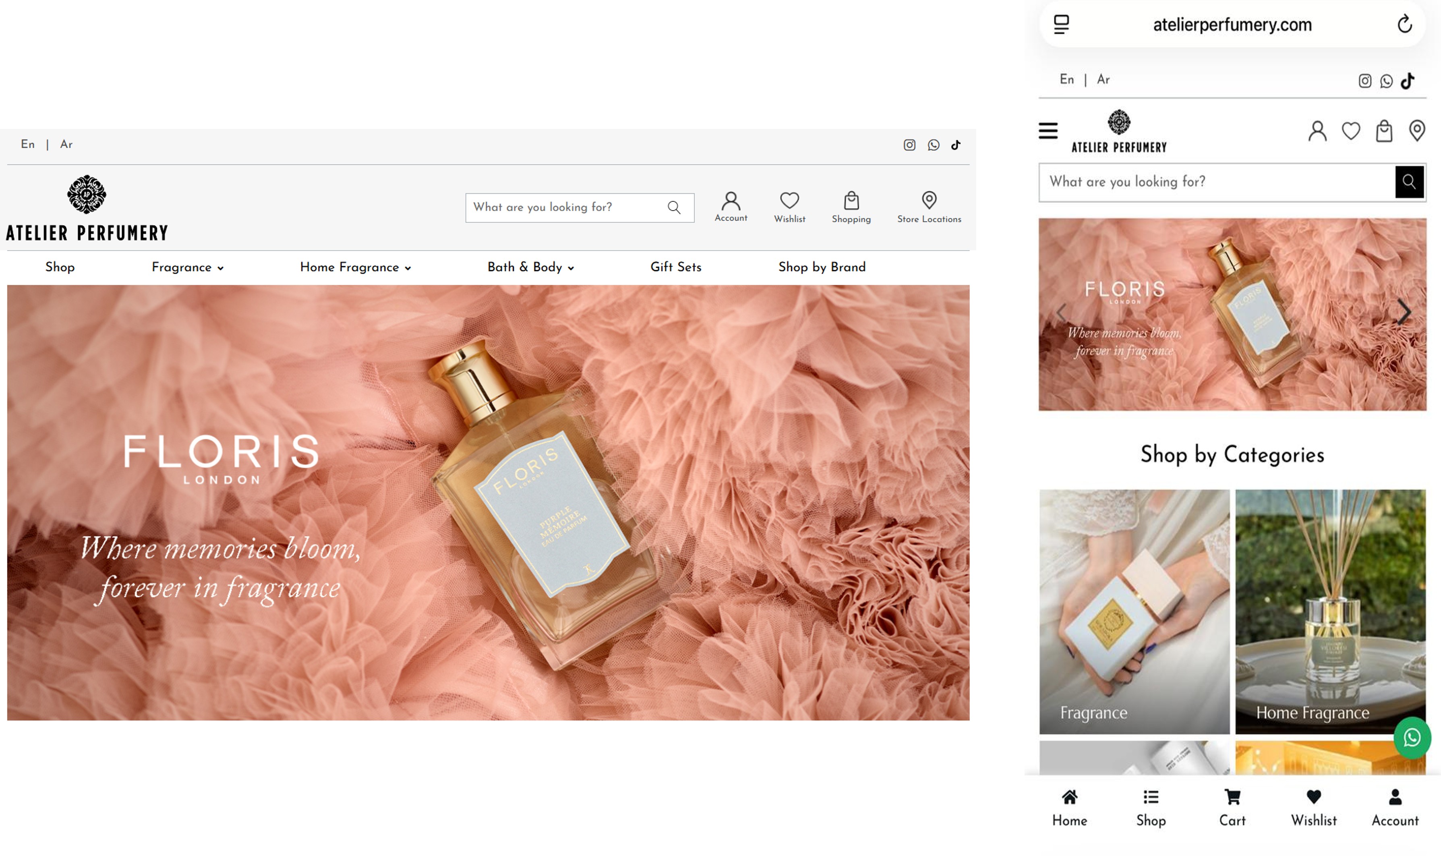Image resolution: width=1441 pixels, height=856 pixels.
Task: Open the desktop TikTok icon link
Action: [x=955, y=145]
